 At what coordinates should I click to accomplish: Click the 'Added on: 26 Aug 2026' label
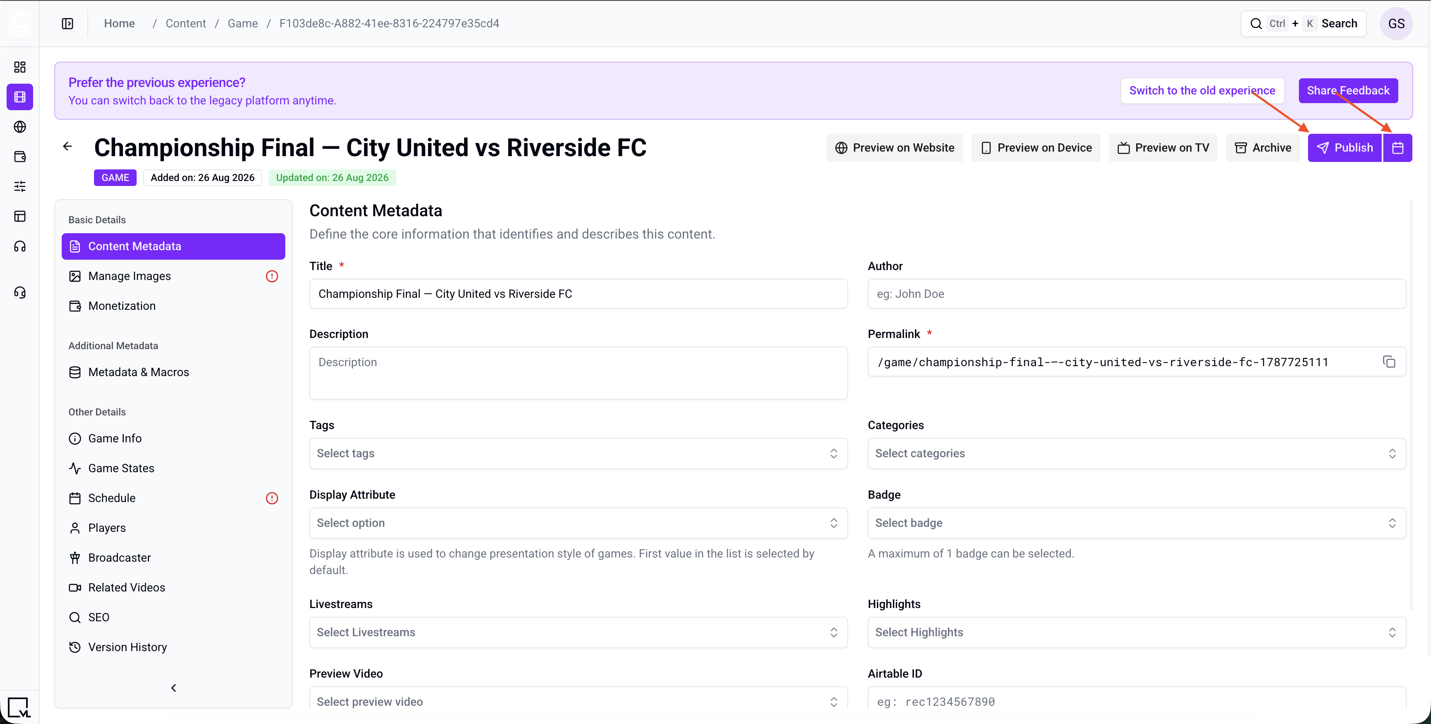pyautogui.click(x=202, y=178)
